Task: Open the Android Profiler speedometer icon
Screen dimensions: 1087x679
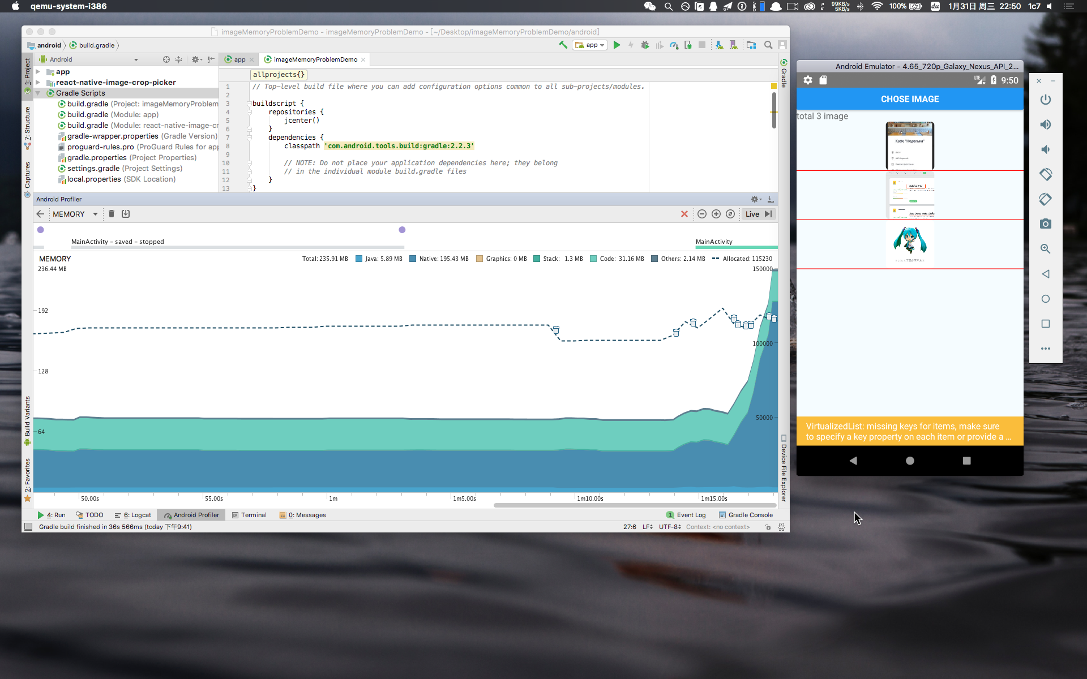Action: point(674,45)
